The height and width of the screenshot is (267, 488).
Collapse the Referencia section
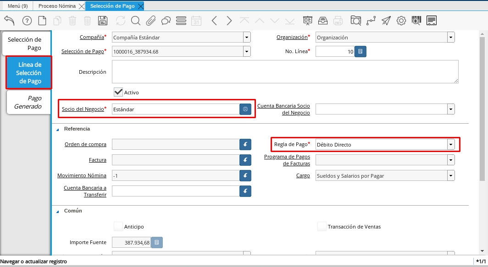58,129
